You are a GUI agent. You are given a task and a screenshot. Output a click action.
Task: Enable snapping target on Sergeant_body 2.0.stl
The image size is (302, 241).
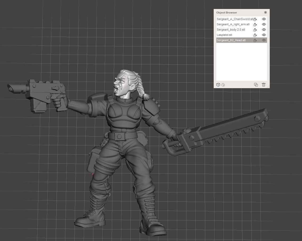255,30
